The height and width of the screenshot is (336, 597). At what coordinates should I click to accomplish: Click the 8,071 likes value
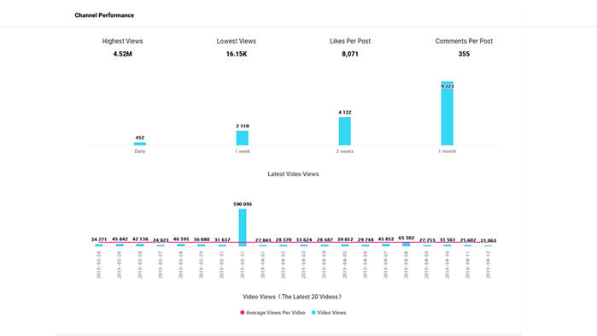[x=350, y=54]
